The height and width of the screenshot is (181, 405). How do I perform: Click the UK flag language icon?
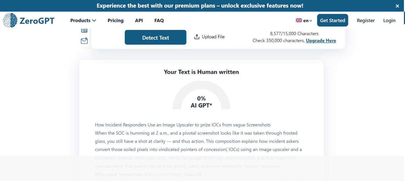coord(298,20)
